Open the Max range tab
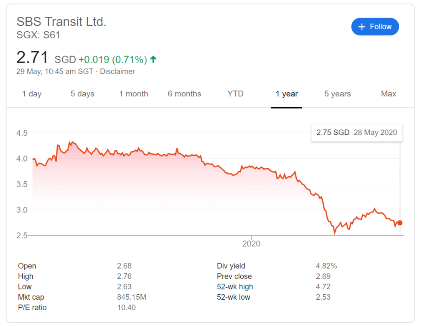The width and height of the screenshot is (428, 326). [x=388, y=94]
